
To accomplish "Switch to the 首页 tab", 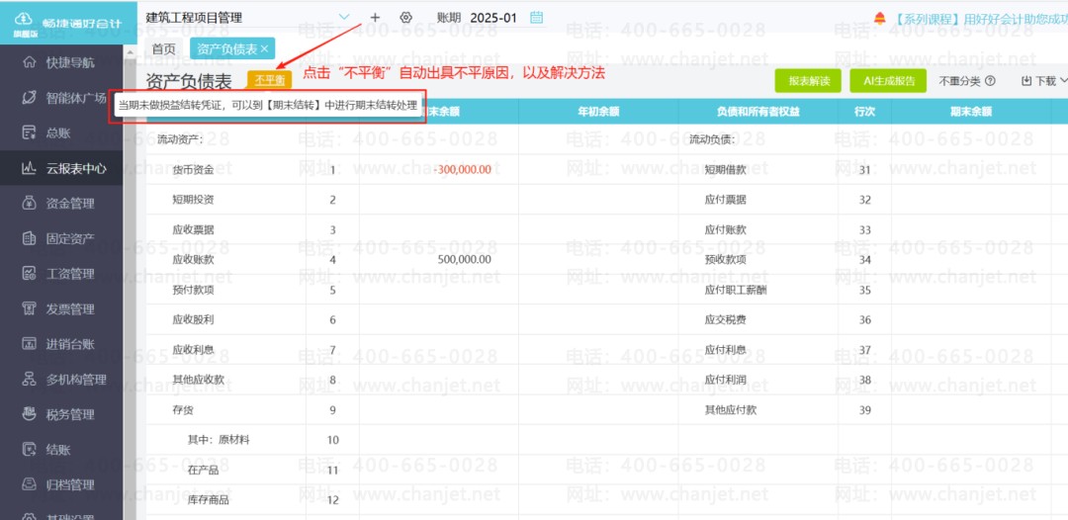I will pyautogui.click(x=163, y=49).
